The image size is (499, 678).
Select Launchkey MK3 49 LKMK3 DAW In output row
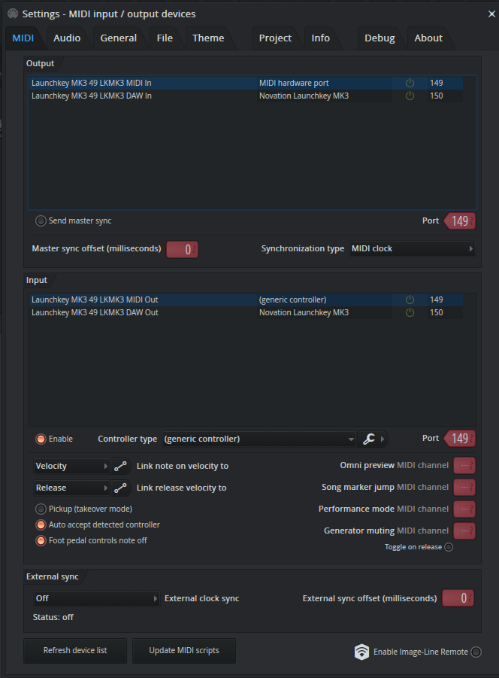point(246,96)
